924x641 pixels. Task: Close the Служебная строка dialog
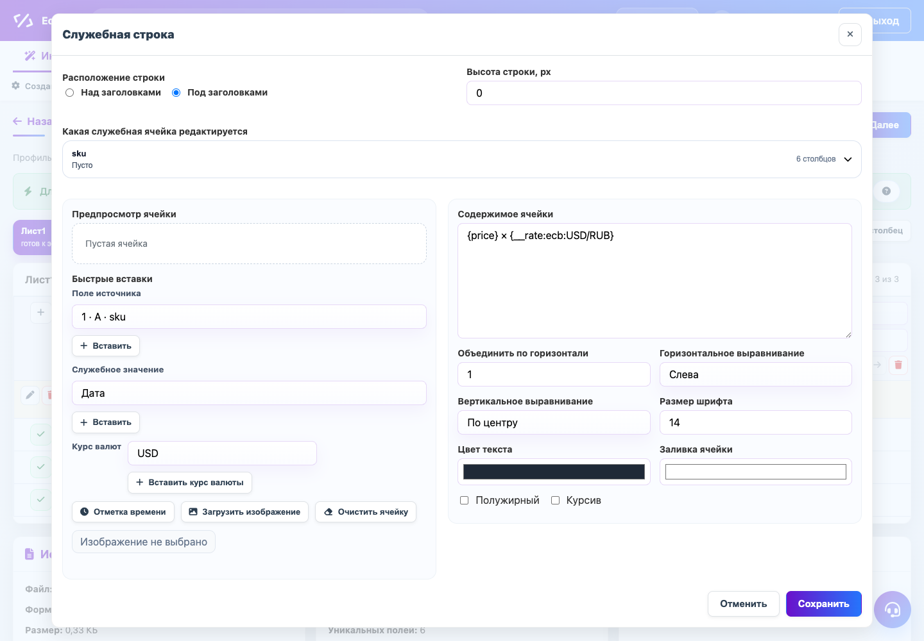point(850,34)
